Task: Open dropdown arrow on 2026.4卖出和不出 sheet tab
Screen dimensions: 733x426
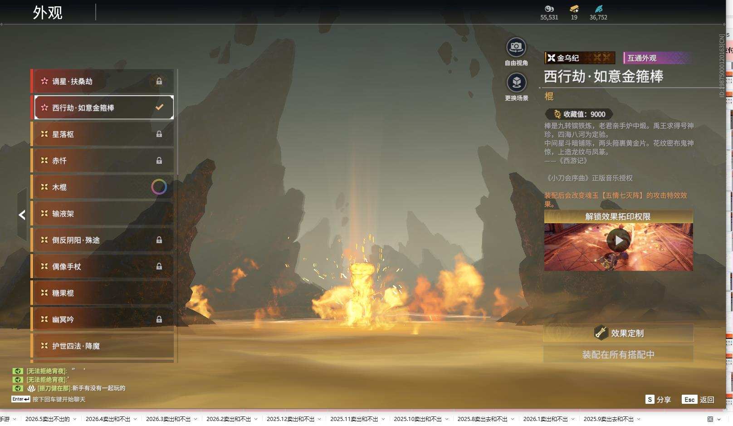Action: pyautogui.click(x=135, y=419)
